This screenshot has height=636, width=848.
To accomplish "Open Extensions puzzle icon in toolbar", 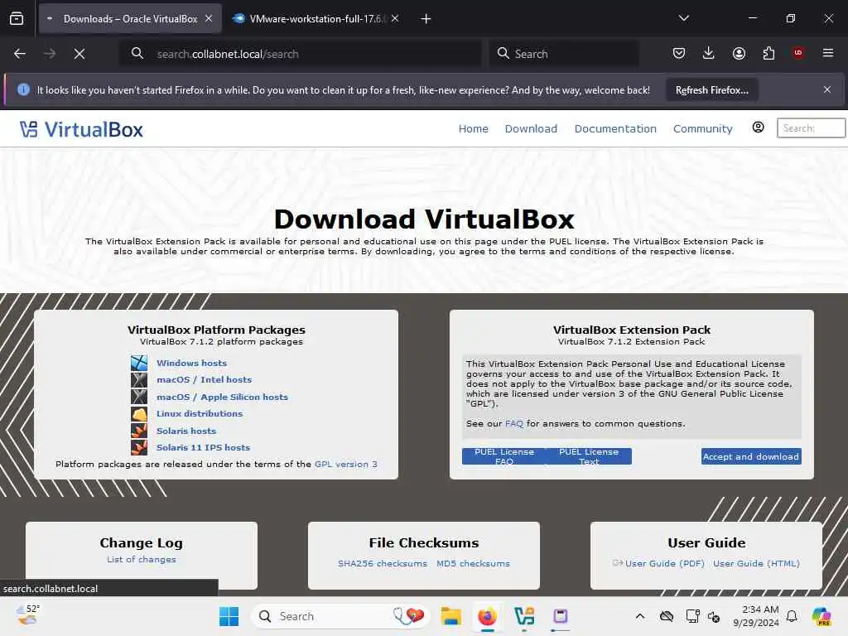I will (x=768, y=53).
